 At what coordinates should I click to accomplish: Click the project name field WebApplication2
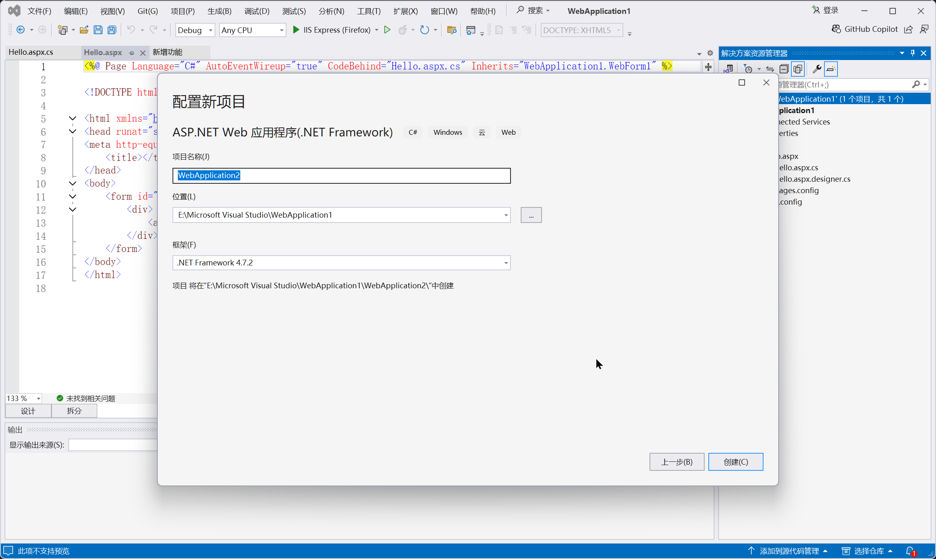341,176
